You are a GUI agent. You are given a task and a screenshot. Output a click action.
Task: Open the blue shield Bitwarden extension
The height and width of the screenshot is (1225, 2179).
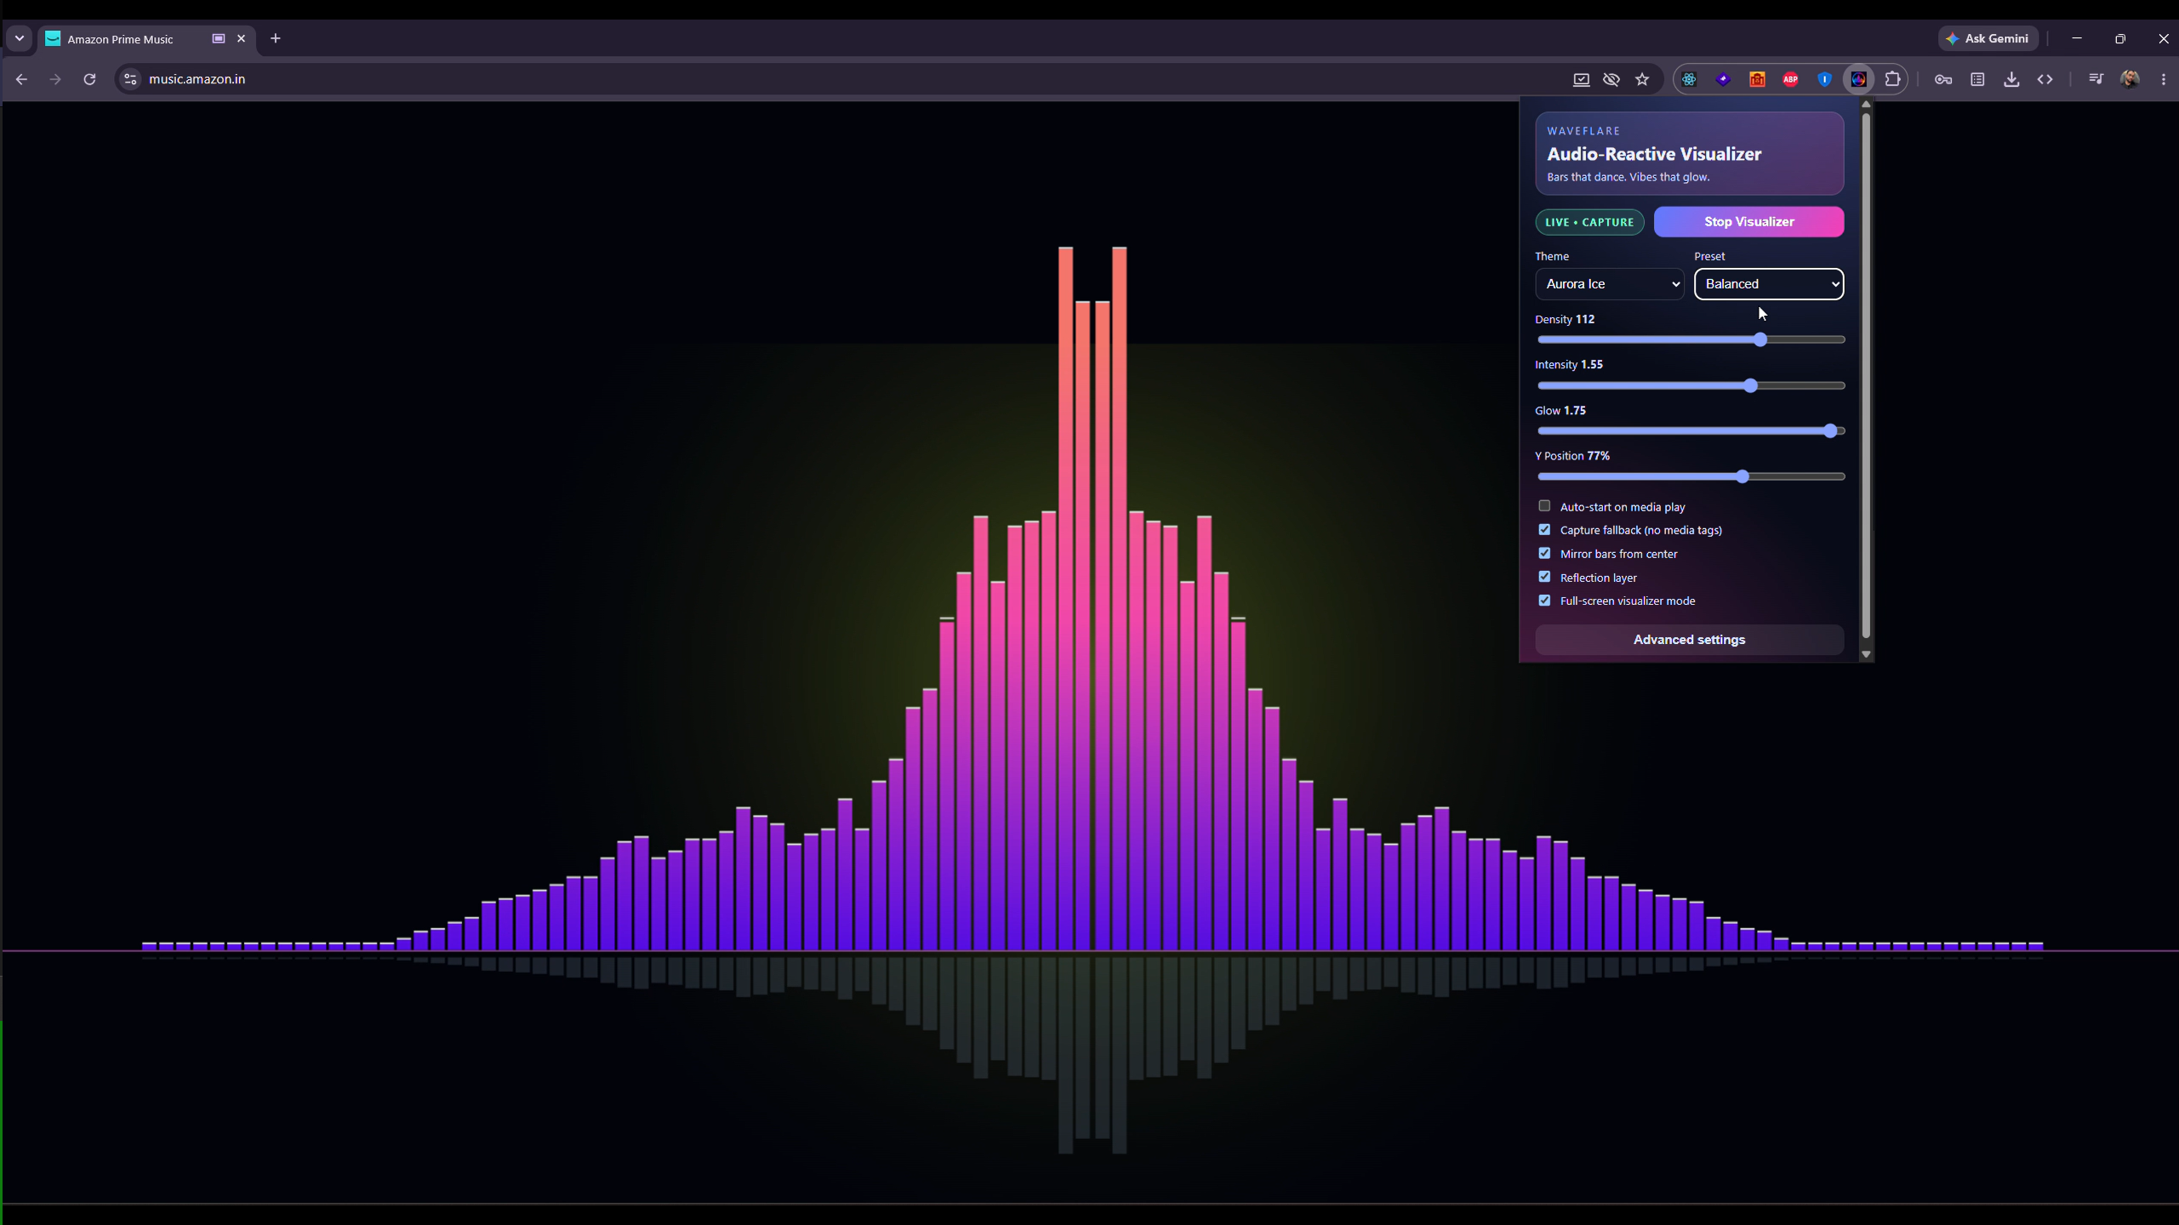point(1825,79)
